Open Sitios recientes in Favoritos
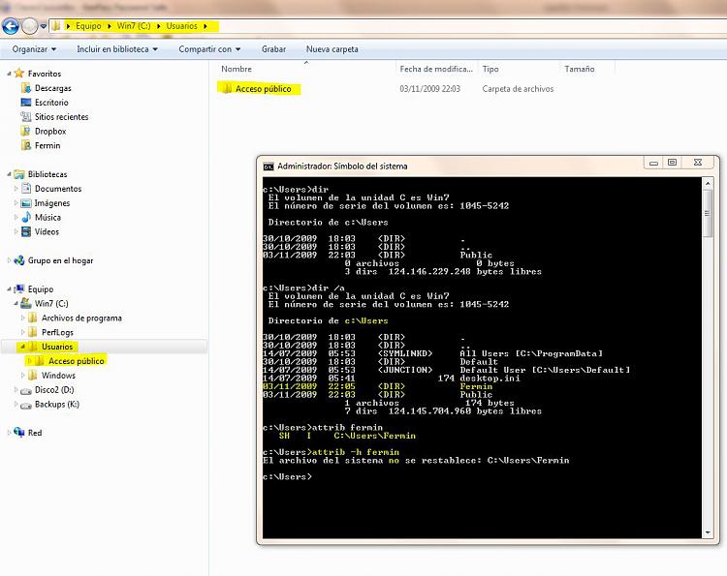This screenshot has width=727, height=576. tap(62, 117)
